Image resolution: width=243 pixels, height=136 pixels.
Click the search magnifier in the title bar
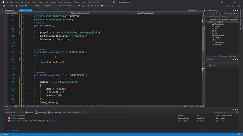pyautogui.click(x=114, y=2)
